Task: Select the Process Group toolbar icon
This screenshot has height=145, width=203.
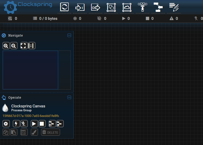Action: coord(111,7)
